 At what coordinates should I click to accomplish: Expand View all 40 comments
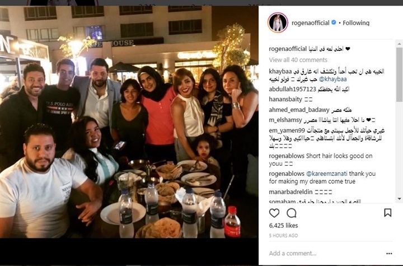click(x=298, y=60)
